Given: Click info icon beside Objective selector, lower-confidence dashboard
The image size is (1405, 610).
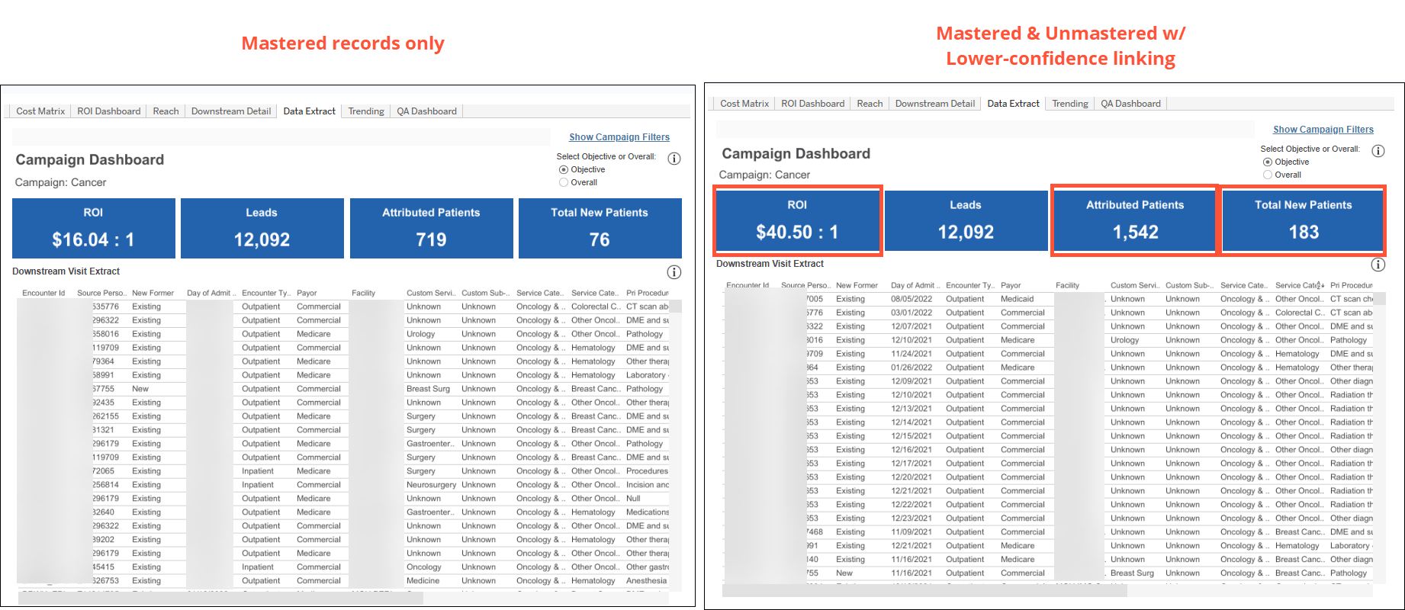Looking at the screenshot, I should (x=1378, y=151).
